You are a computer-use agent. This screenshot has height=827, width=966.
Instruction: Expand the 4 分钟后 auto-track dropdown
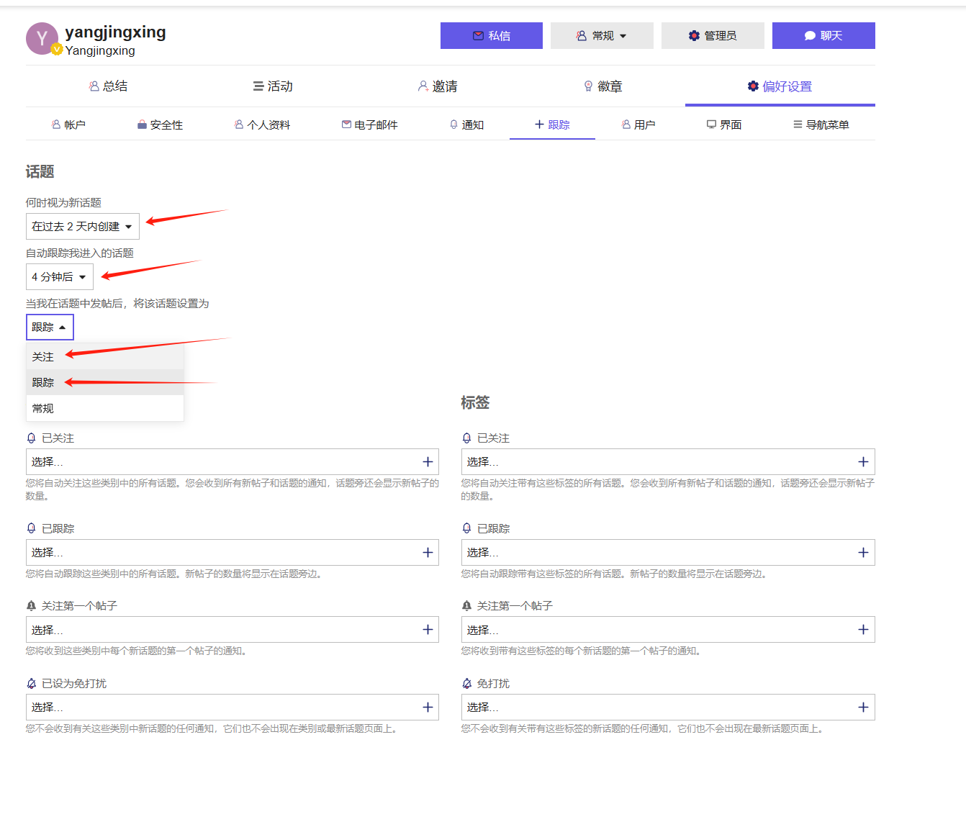coord(59,277)
